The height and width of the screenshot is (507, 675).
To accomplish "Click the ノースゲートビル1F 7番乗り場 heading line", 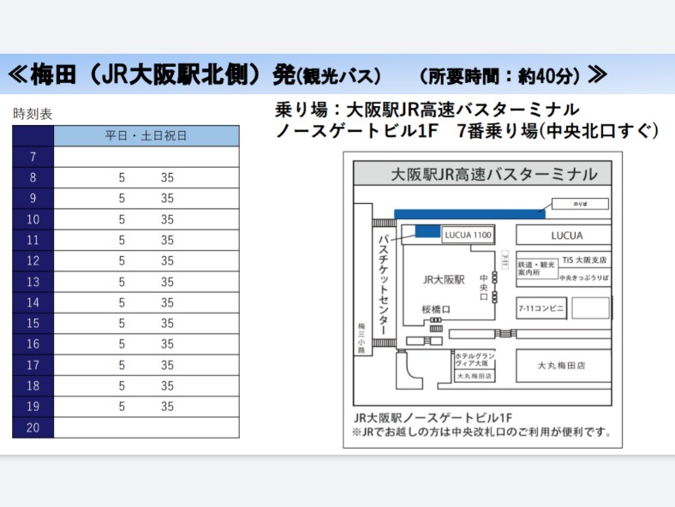I will click(467, 131).
